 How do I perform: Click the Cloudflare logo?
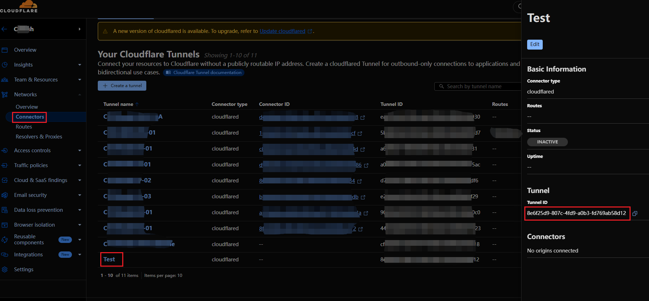19,7
